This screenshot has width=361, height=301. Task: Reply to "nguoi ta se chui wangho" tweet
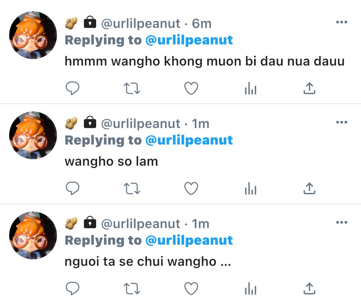coord(73,288)
